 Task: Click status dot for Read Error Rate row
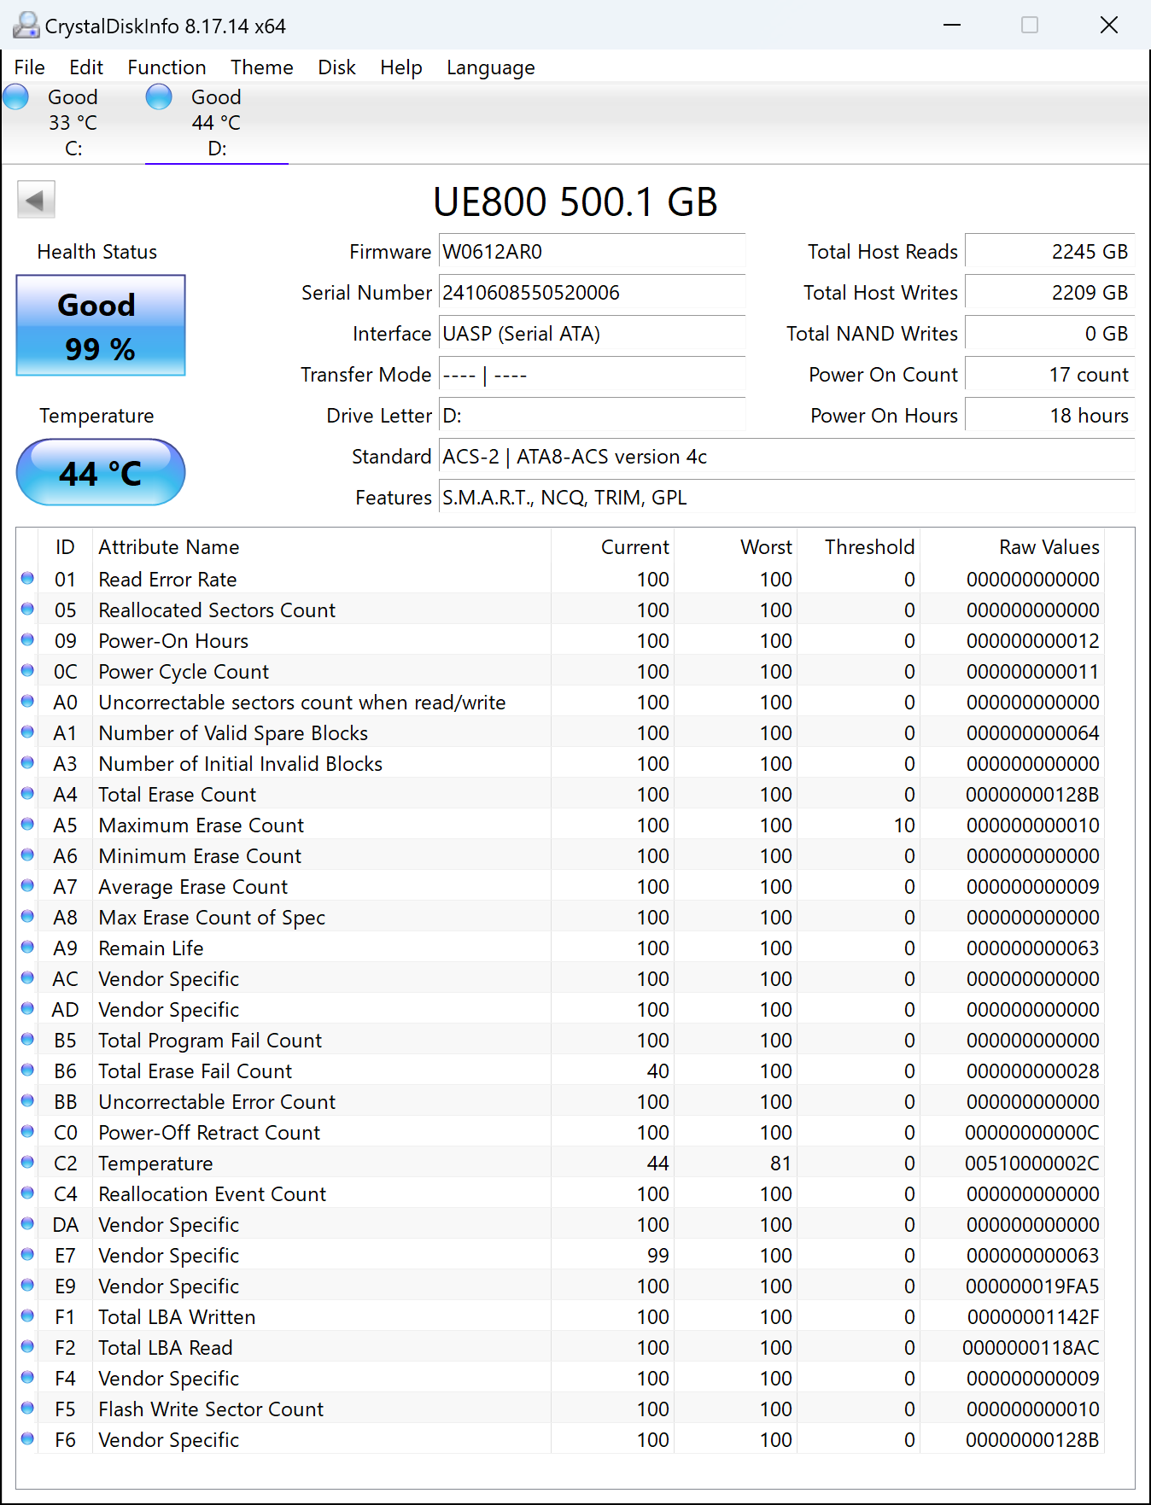coord(27,579)
